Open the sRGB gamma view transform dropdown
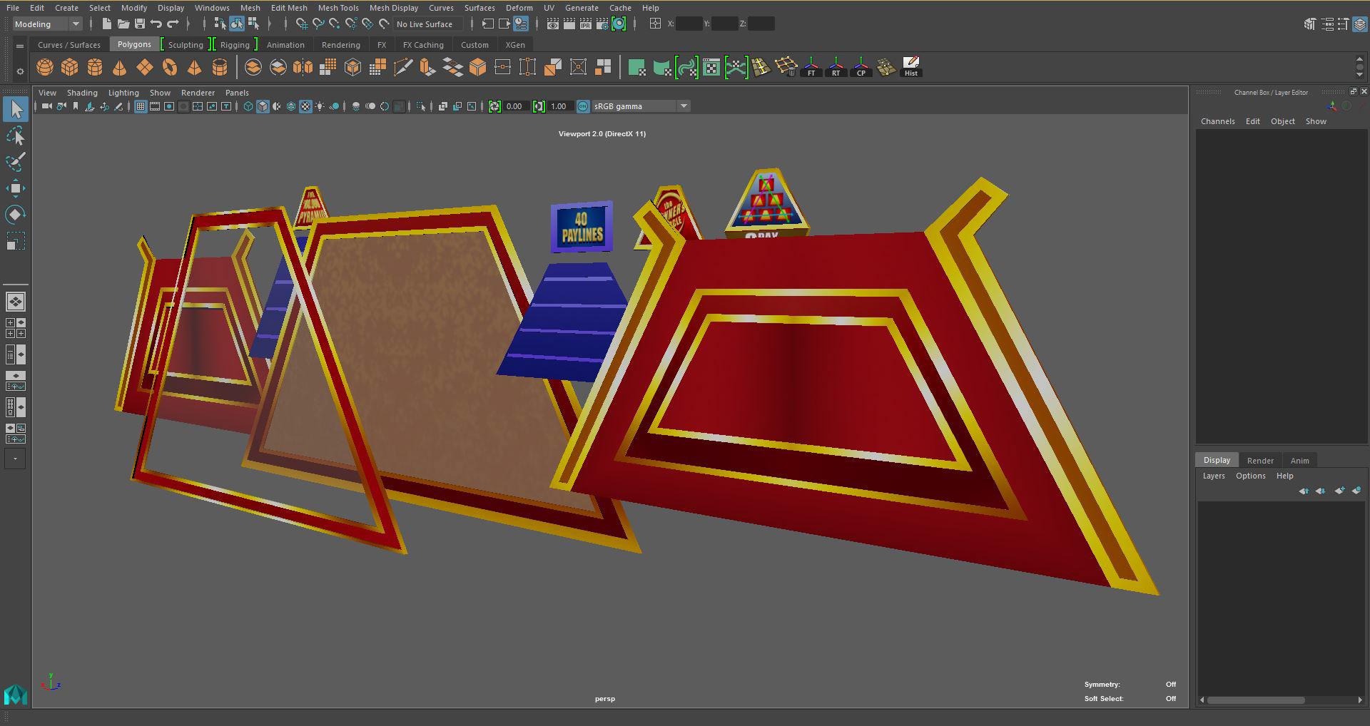The image size is (1370, 726). [x=641, y=106]
